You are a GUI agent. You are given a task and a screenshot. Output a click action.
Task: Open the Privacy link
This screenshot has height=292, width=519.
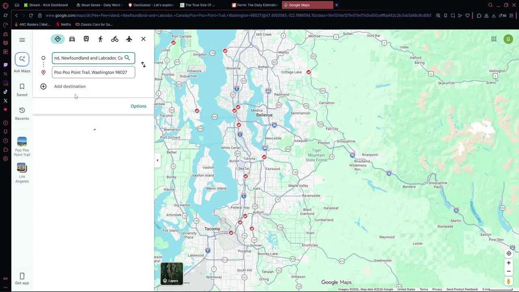[437, 290]
